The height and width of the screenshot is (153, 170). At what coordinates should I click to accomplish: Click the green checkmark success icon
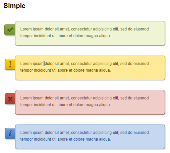click(10, 30)
